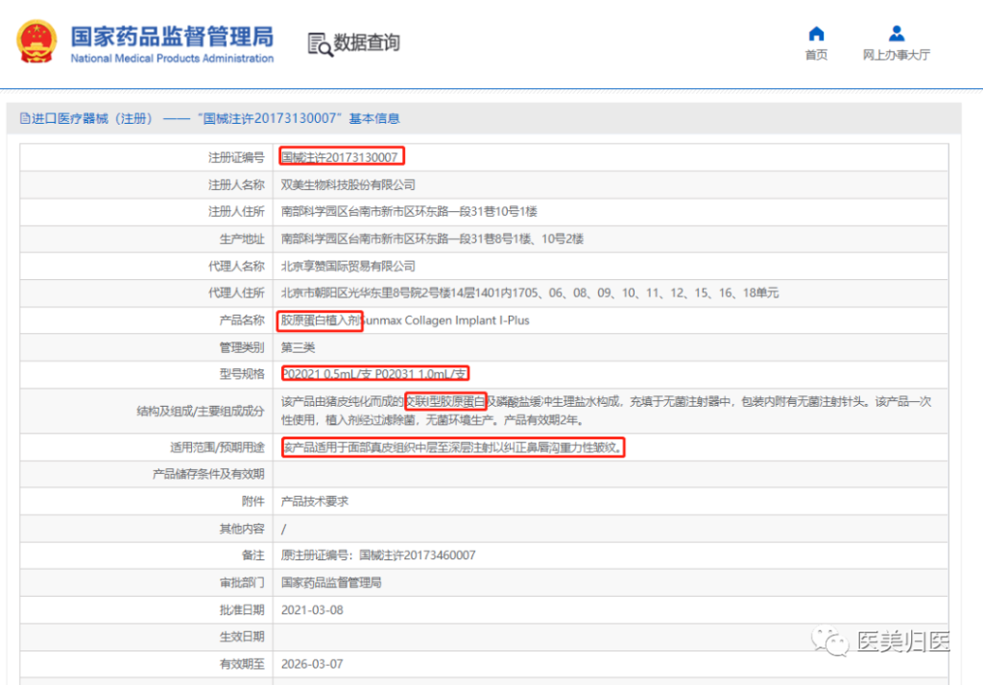983x685 pixels.
Task: Click the 医美归医 watermark text
Action: (x=901, y=642)
